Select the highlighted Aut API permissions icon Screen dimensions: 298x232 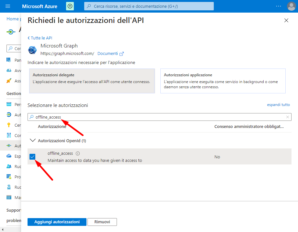point(9,146)
